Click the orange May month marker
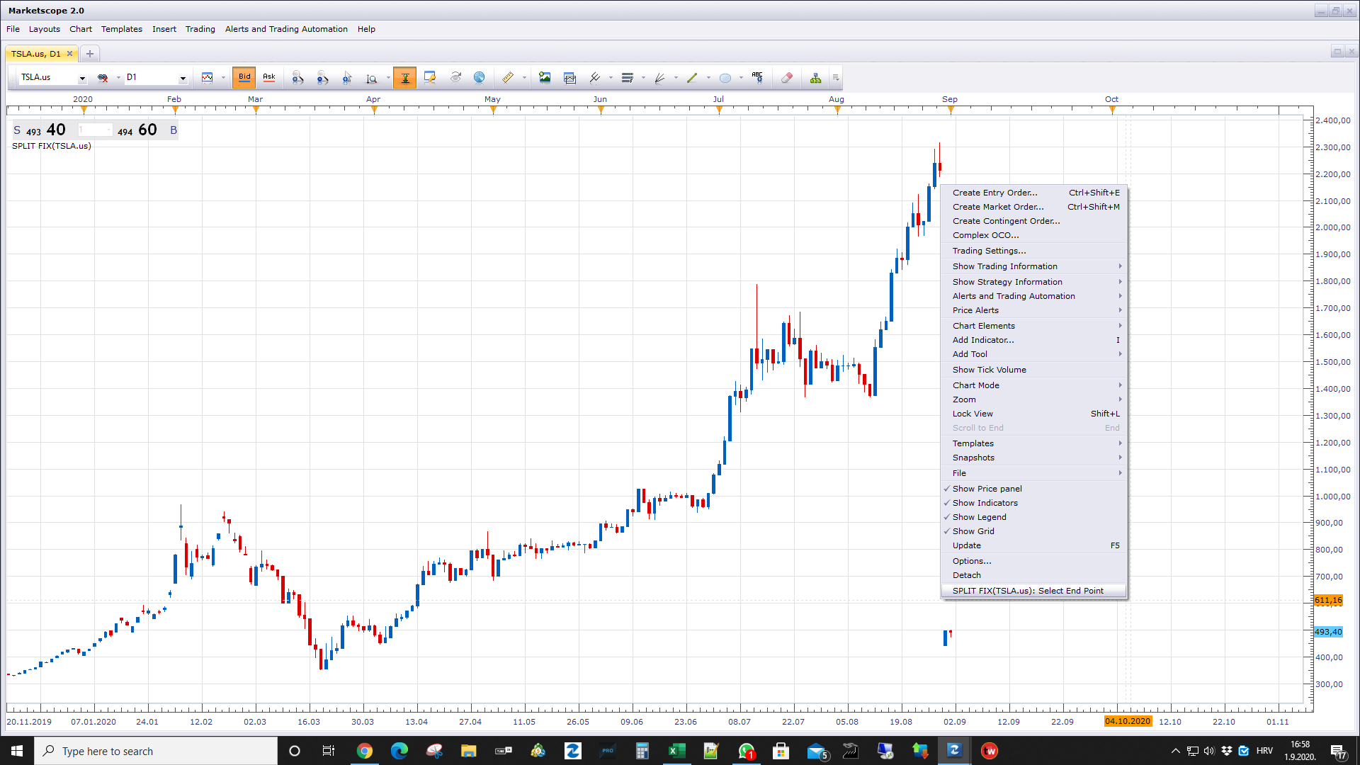 (x=494, y=110)
